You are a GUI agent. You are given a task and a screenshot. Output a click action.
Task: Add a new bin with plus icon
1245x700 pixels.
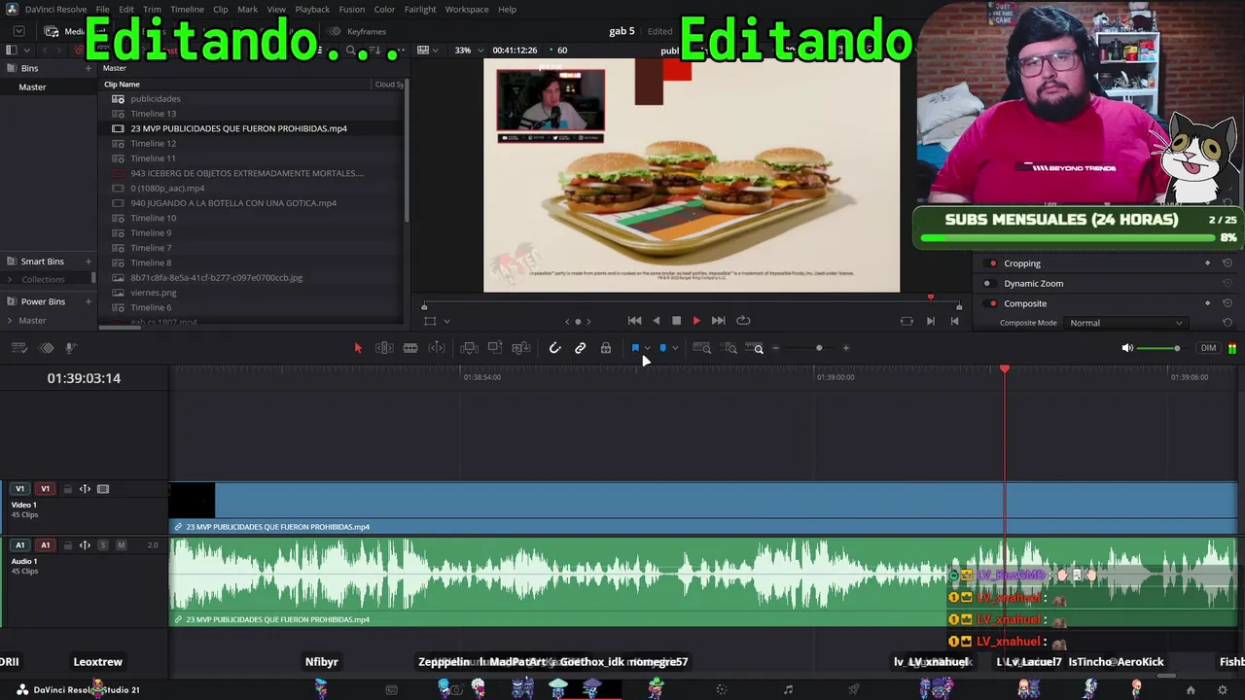click(89, 68)
